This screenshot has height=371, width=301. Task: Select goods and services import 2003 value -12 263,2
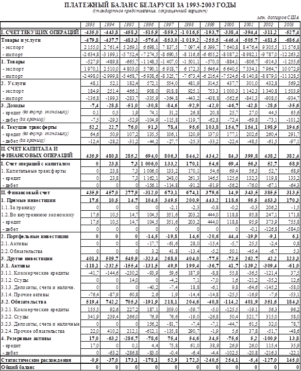coord(290,55)
